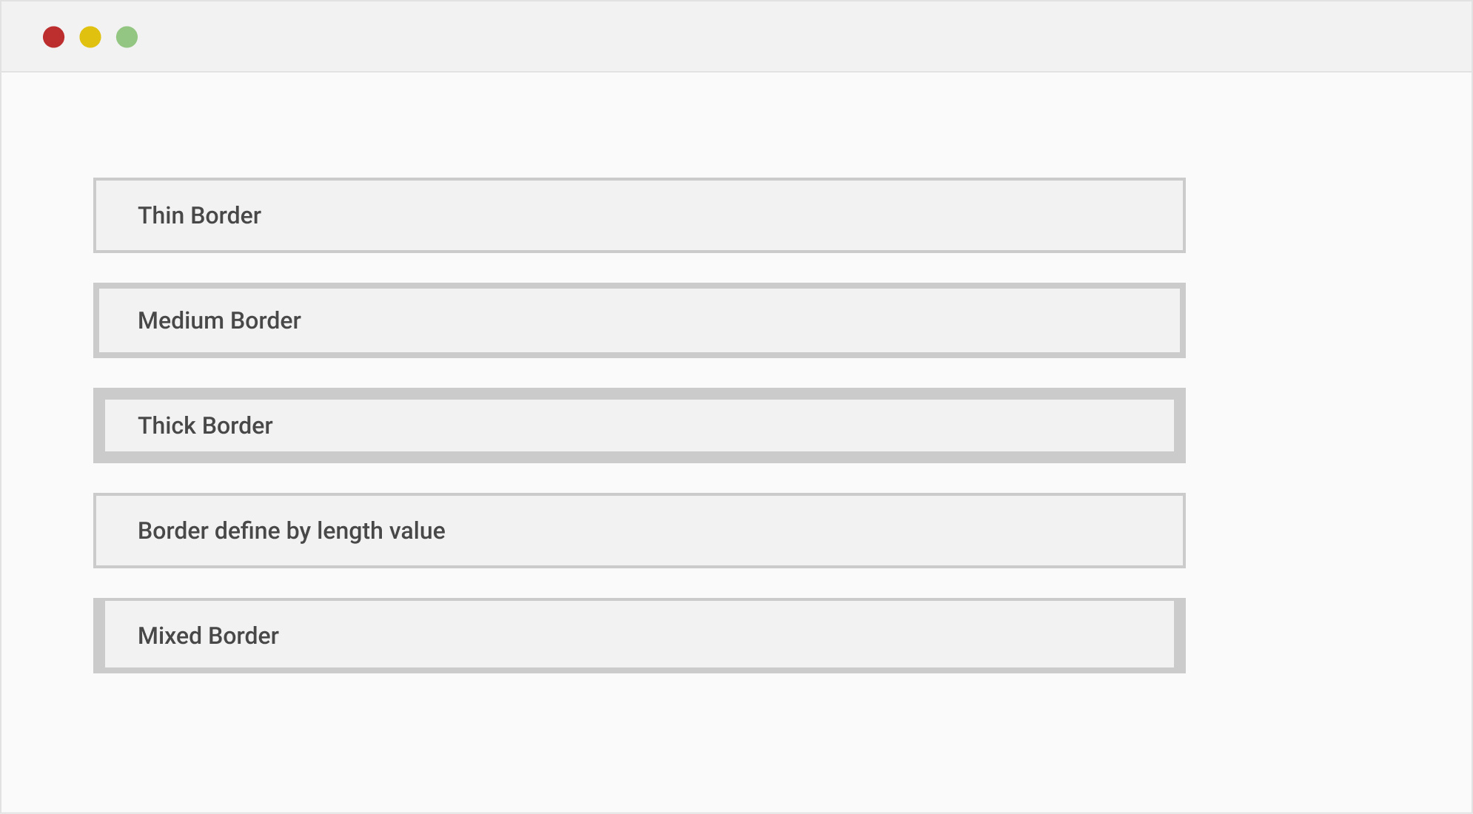This screenshot has width=1473, height=814.
Task: Click the word "Medium" in second box
Action: click(x=181, y=320)
